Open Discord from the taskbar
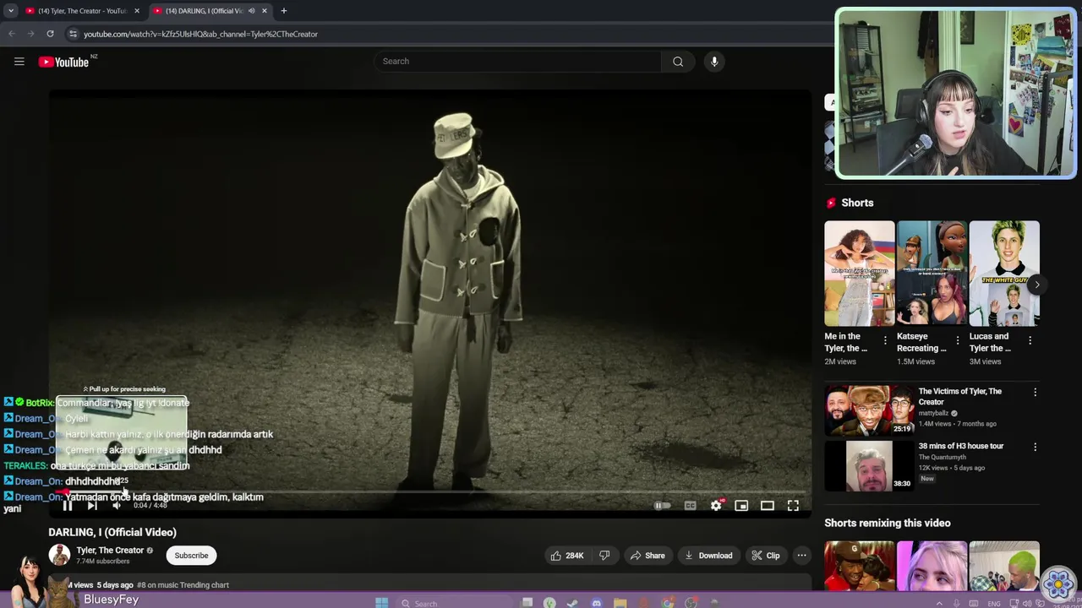1082x608 pixels. click(x=597, y=603)
